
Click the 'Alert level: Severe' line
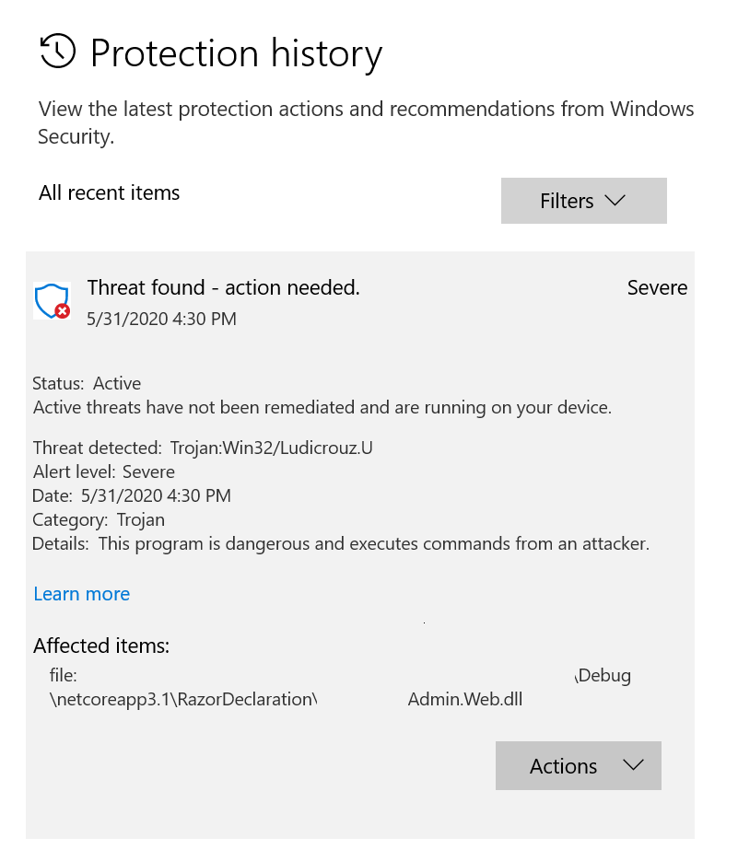click(x=103, y=472)
